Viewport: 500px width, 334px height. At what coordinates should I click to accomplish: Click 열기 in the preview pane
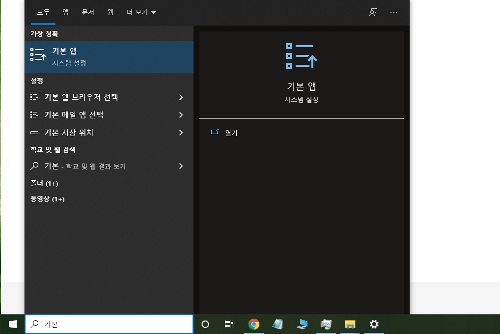point(231,133)
